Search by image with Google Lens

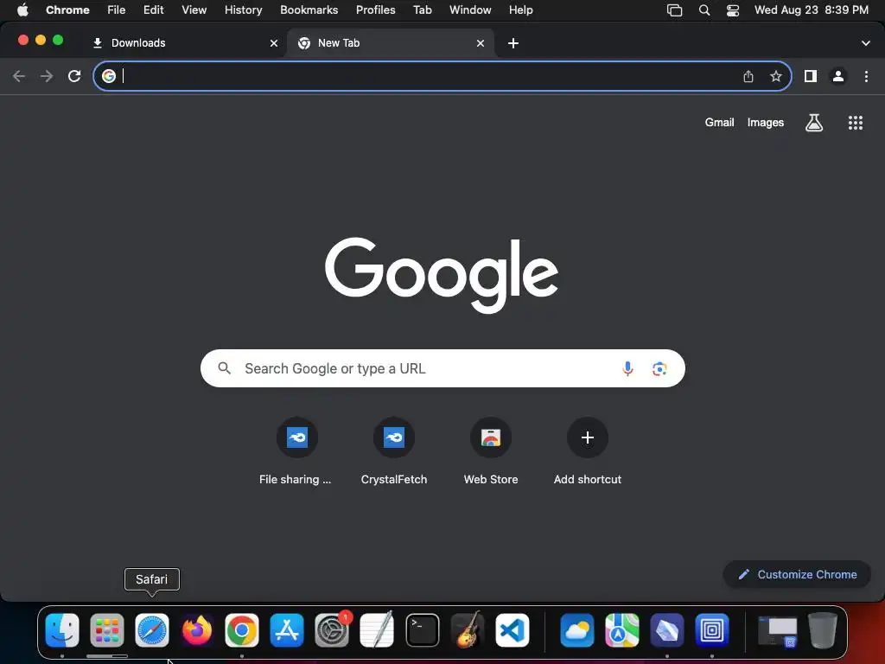pos(659,368)
